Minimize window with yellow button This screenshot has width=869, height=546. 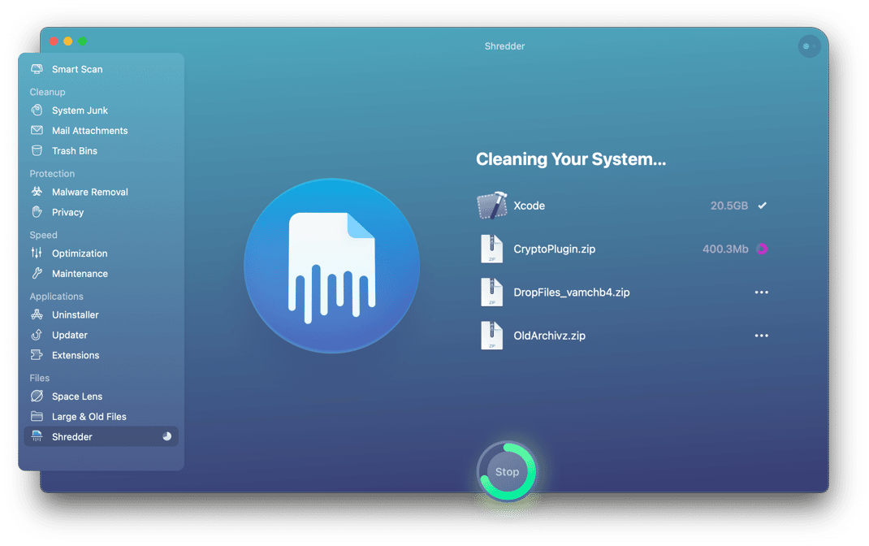pos(67,41)
